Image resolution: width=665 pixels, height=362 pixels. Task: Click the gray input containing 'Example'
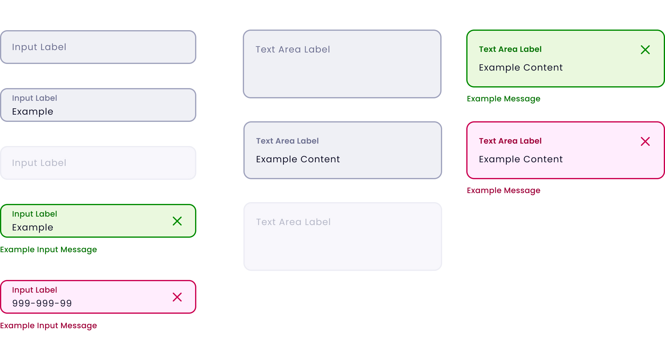click(98, 105)
